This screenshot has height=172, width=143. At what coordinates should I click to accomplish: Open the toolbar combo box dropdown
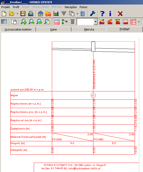click(95, 22)
